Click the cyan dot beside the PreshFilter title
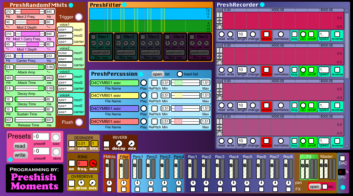 pos(124,5)
